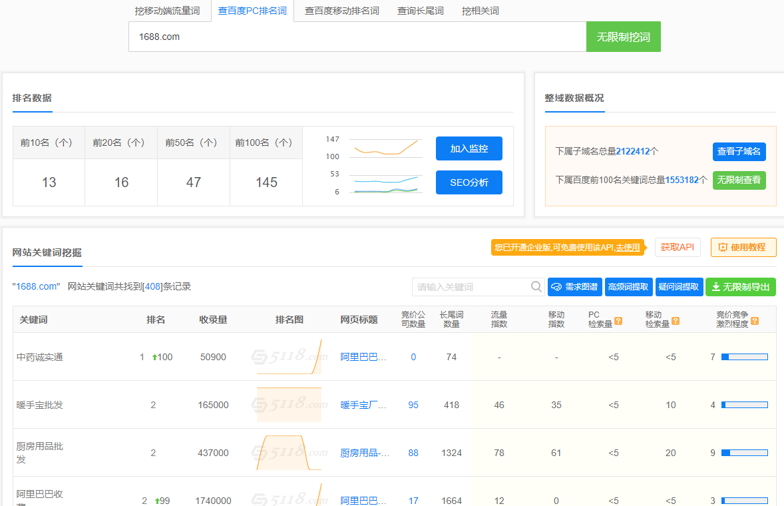Go to the 挖相关词 tab
This screenshot has height=506, width=784.
[480, 11]
